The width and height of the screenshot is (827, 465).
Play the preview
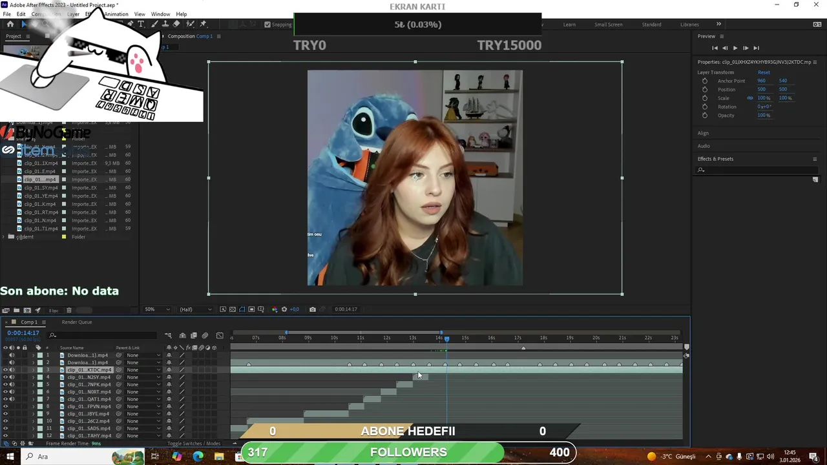pos(735,48)
